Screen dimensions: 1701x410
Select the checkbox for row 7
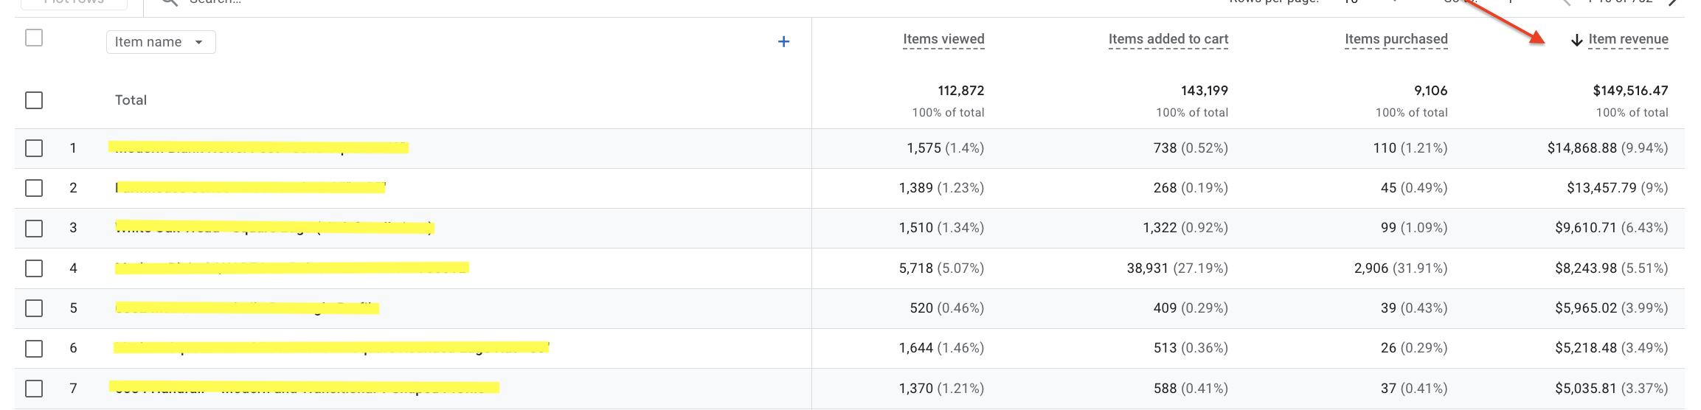coord(34,389)
